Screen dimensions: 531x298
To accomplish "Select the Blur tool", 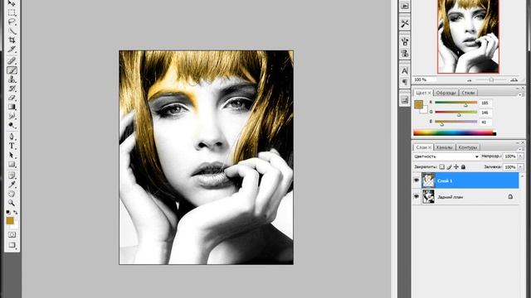I will (x=12, y=116).
